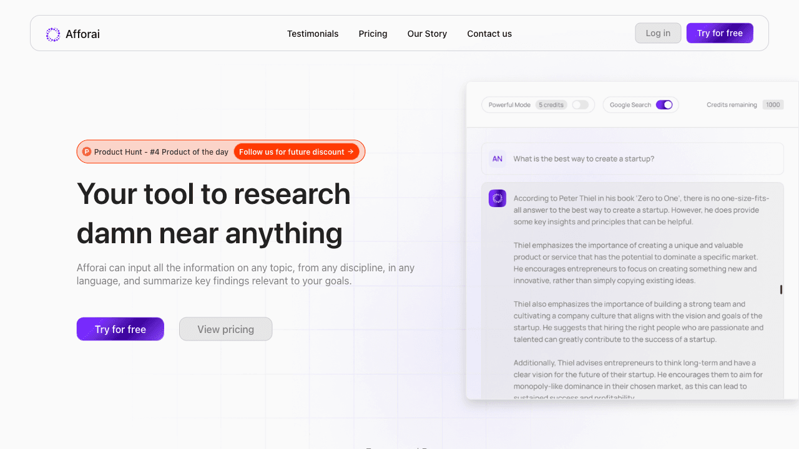799x449 pixels.
Task: Click the Product Hunt badge icon
Action: coord(87,152)
